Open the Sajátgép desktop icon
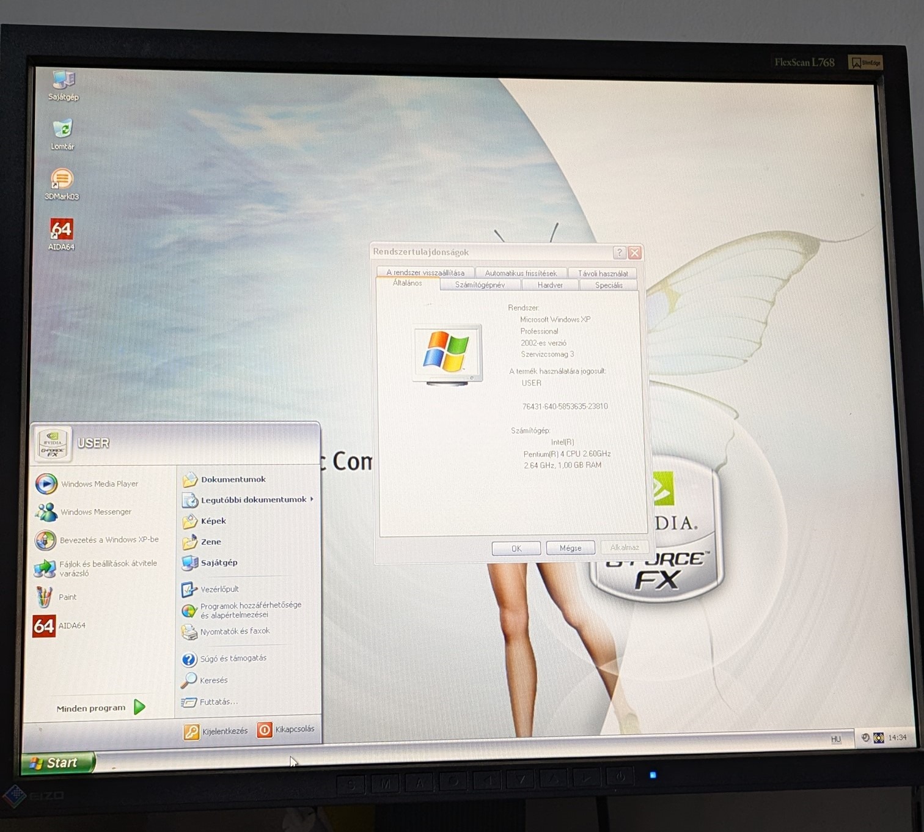This screenshot has height=832, width=924. tap(64, 85)
